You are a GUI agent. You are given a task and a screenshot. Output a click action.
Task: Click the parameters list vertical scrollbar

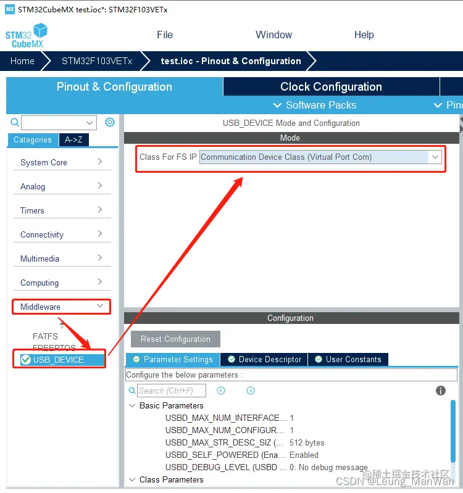(453, 431)
